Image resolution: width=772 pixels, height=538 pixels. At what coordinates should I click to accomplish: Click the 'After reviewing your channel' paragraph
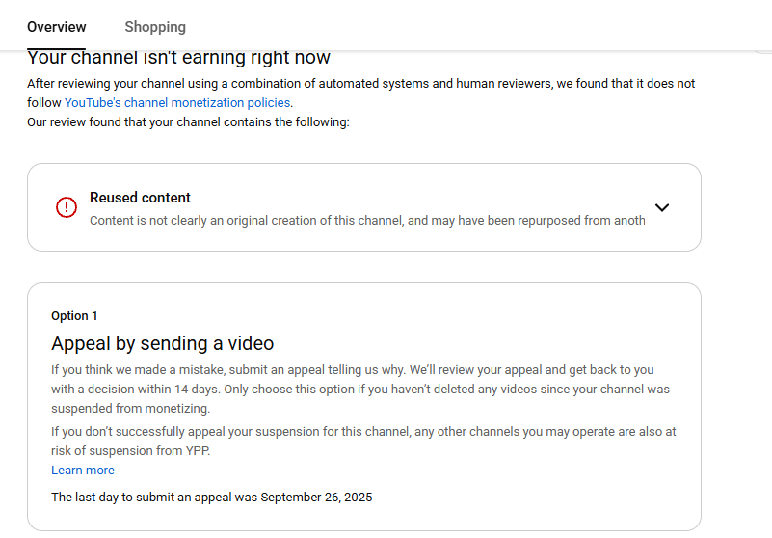[360, 84]
